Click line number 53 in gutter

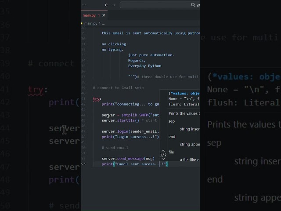(x=83, y=164)
